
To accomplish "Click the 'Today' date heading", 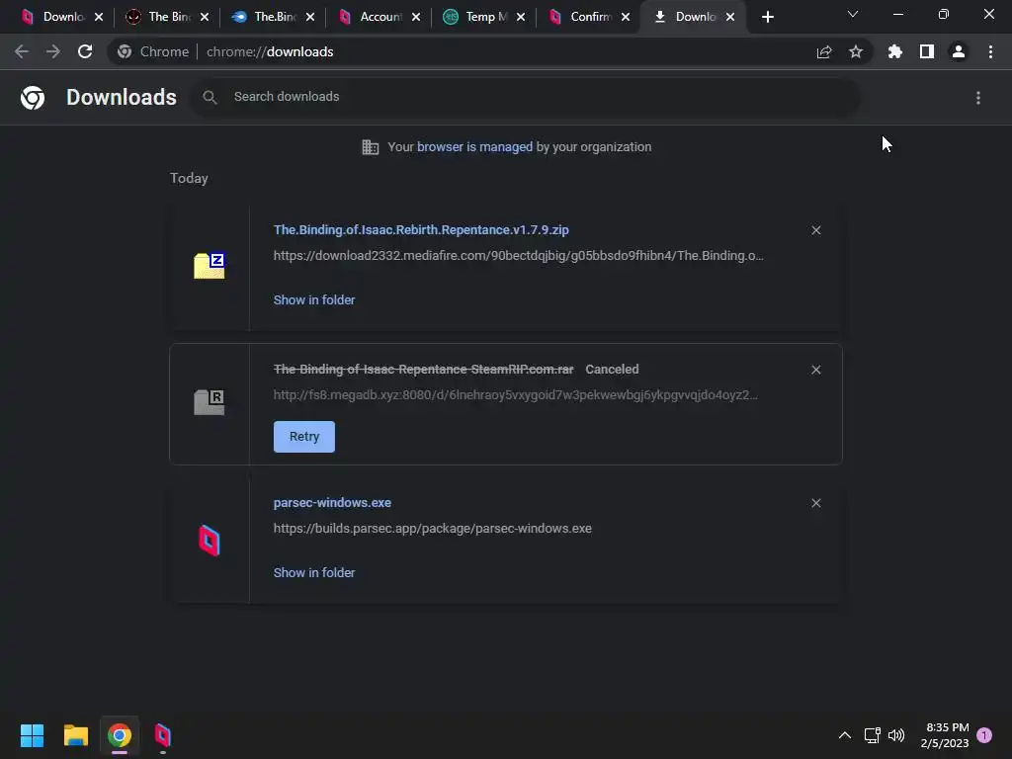I will coord(189,178).
